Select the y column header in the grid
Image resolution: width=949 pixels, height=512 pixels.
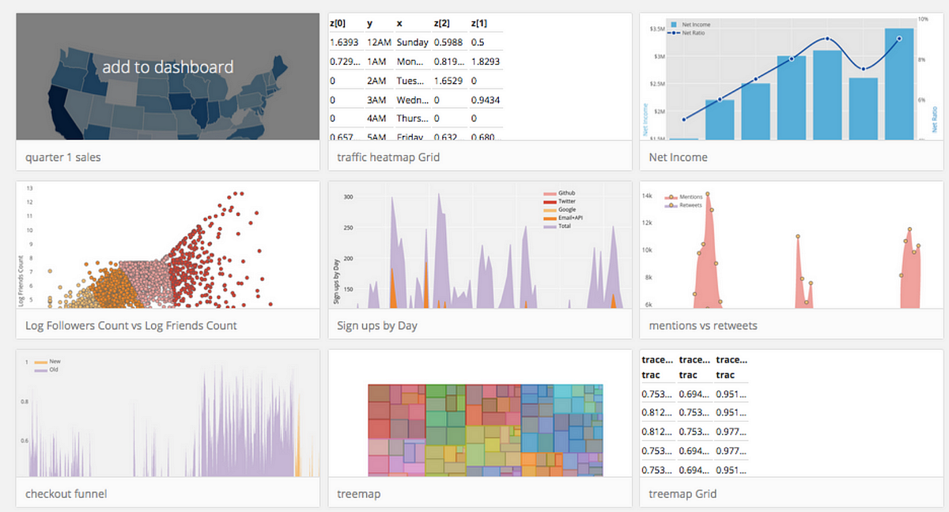pyautogui.click(x=369, y=22)
